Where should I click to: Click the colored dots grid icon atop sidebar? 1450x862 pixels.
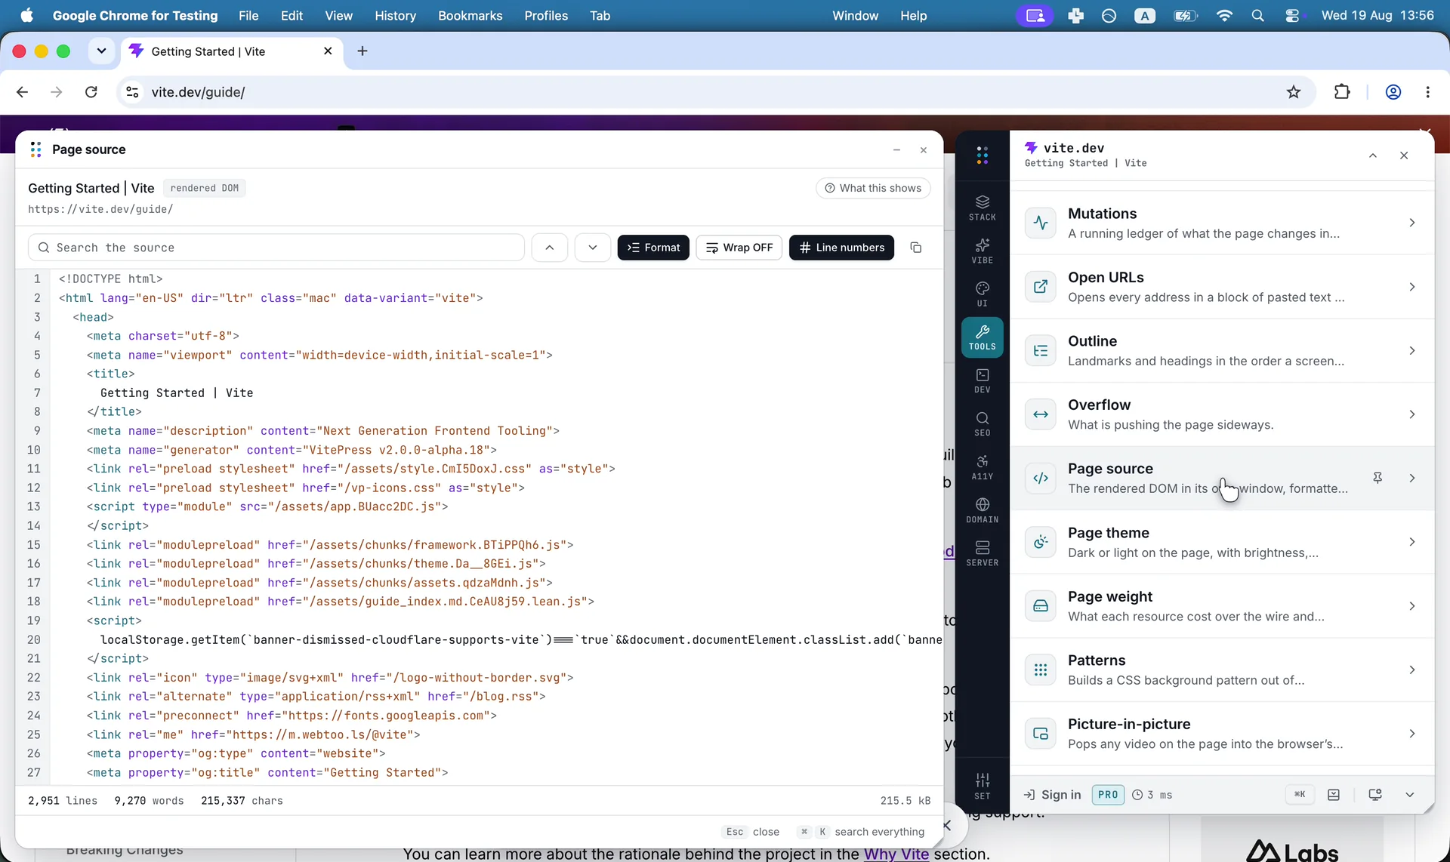(x=982, y=155)
